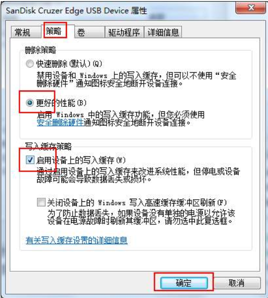Select the 策略 tab
This screenshot has height=298, width=268.
[x=54, y=31]
